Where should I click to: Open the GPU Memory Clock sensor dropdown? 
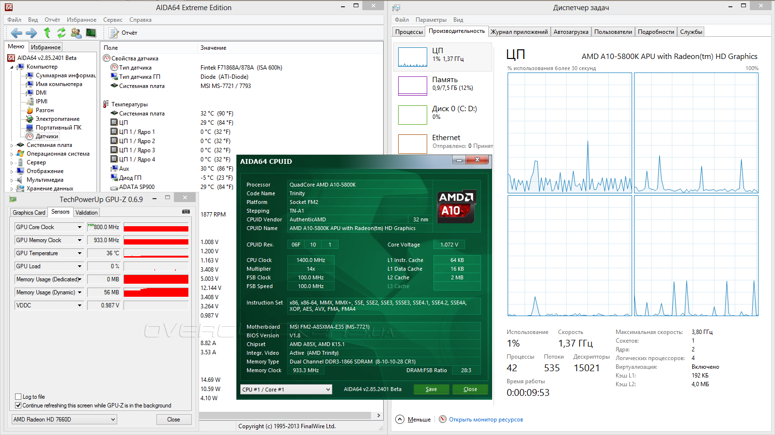80,240
